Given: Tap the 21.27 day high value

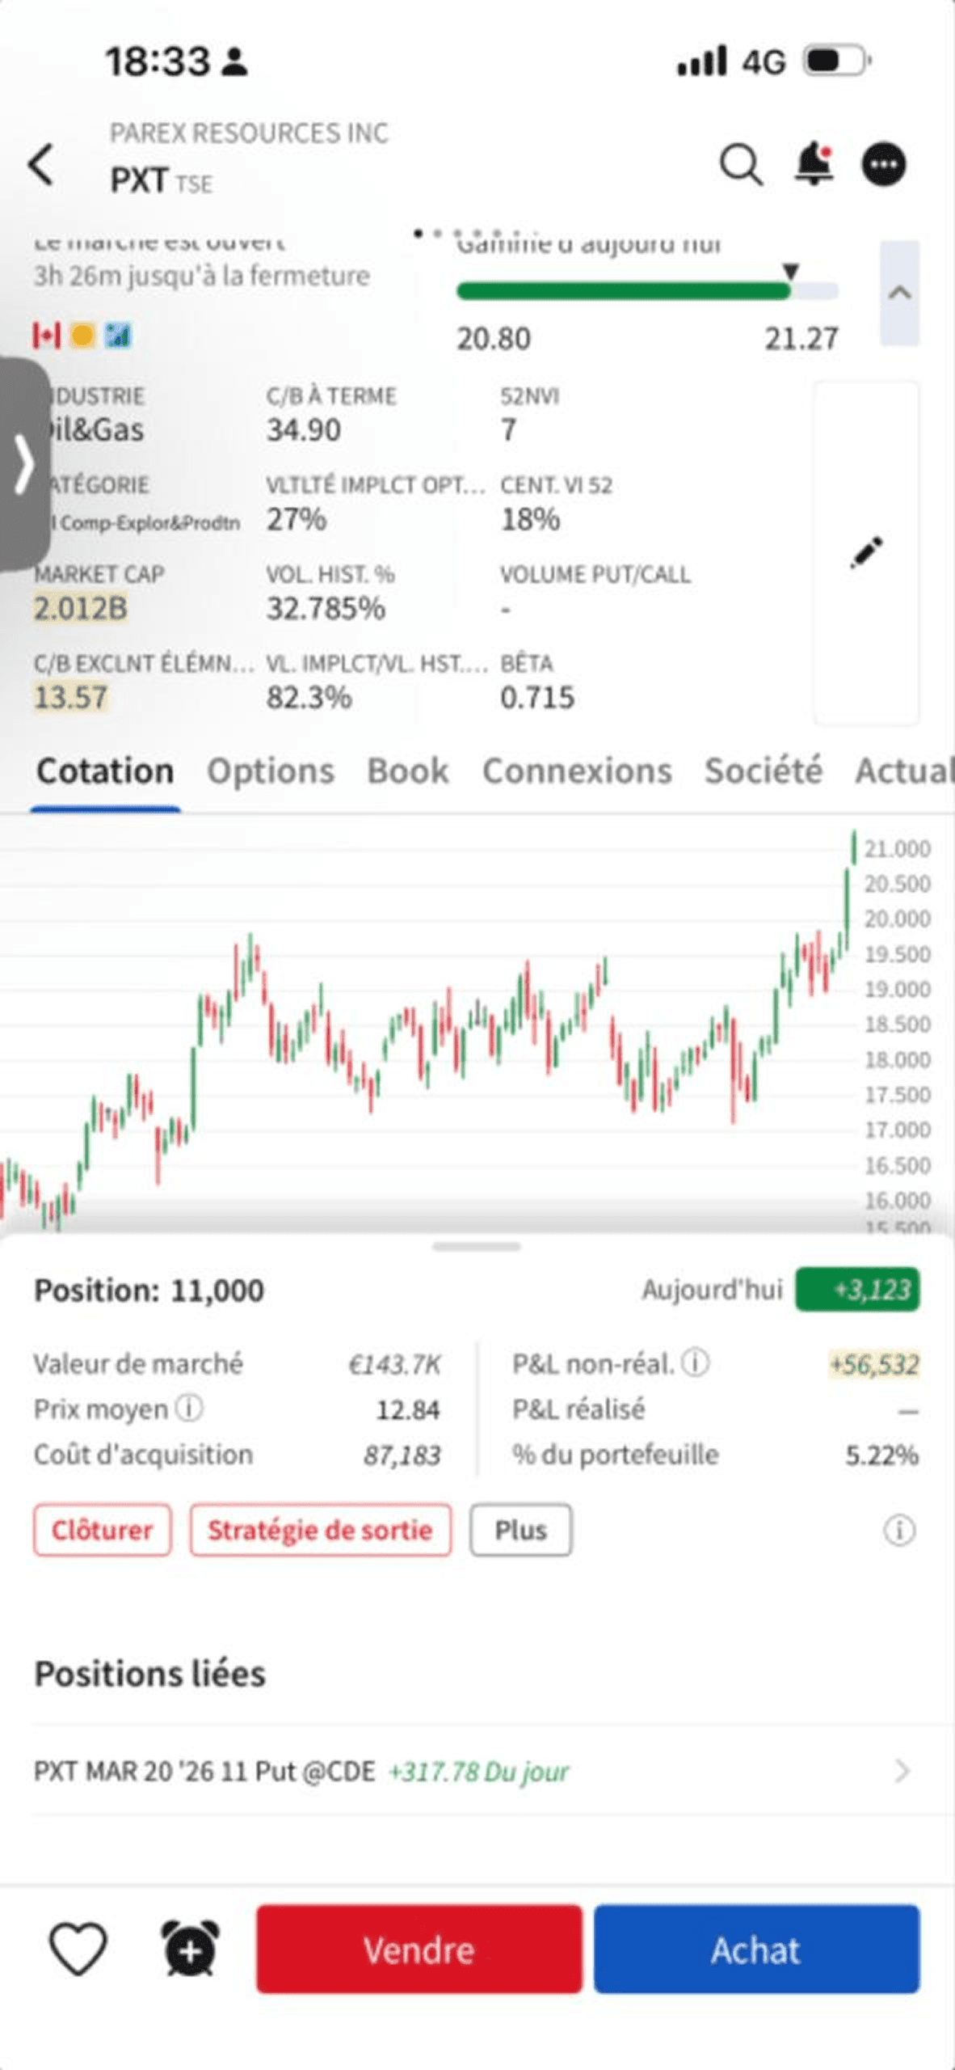Looking at the screenshot, I should point(801,339).
